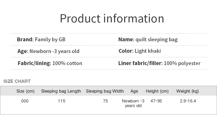
Task: Click the 115 length value
Action: [x=62, y=101]
